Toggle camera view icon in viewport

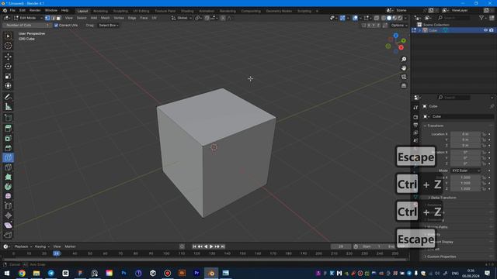point(404,77)
